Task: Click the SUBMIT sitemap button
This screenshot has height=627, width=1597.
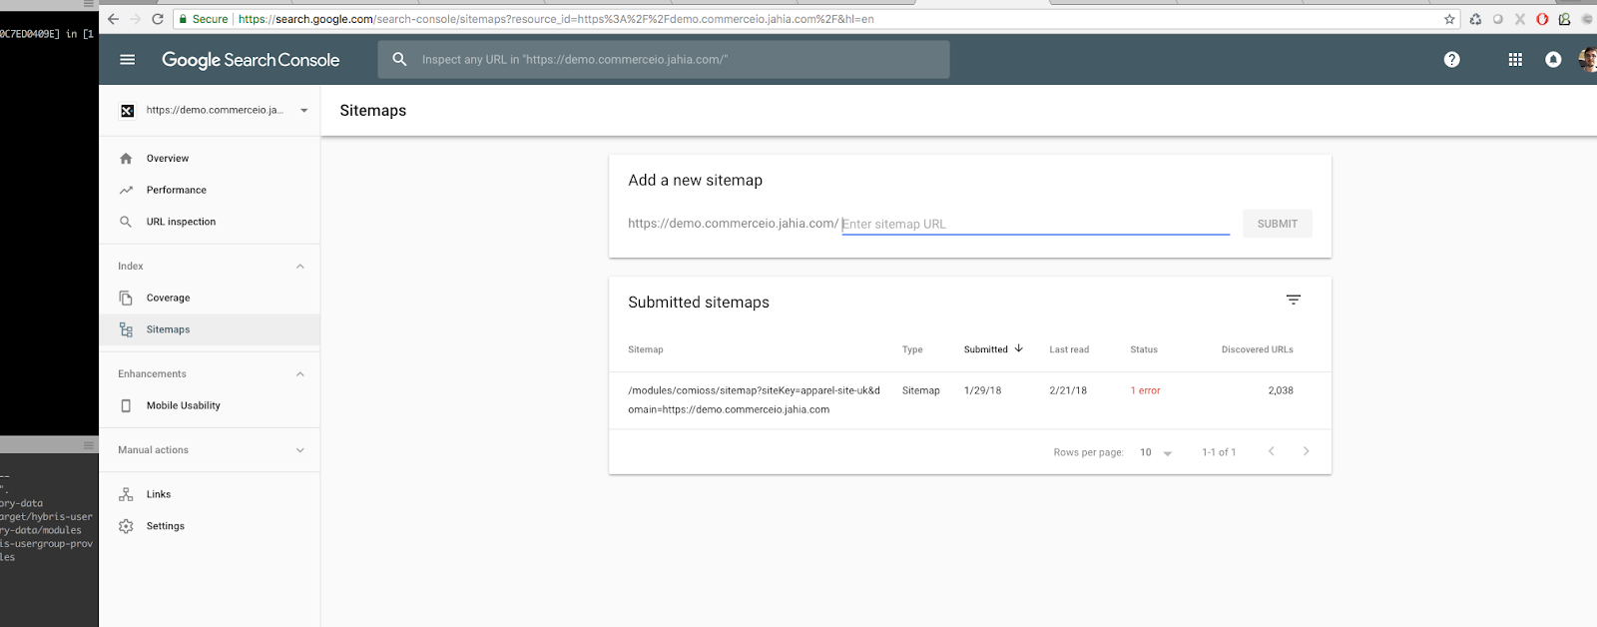Action: click(1278, 224)
